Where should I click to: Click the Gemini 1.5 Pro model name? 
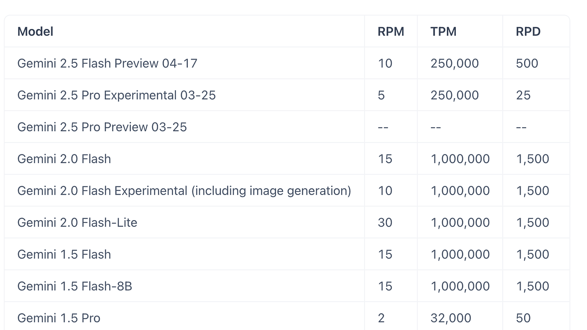point(59,318)
